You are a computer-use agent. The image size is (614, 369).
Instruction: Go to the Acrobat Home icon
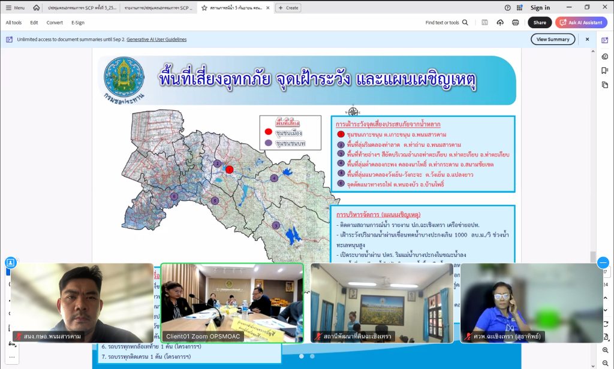[37, 8]
